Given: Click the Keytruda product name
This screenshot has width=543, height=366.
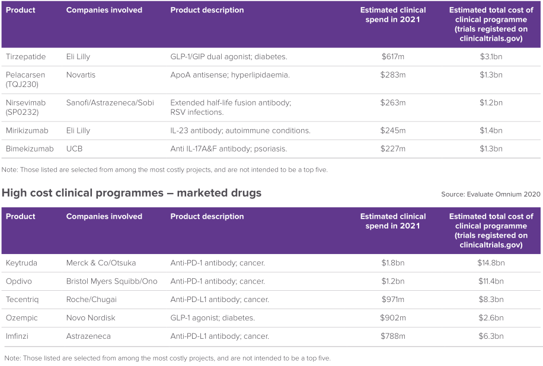Looking at the screenshot, I should 21,263.
